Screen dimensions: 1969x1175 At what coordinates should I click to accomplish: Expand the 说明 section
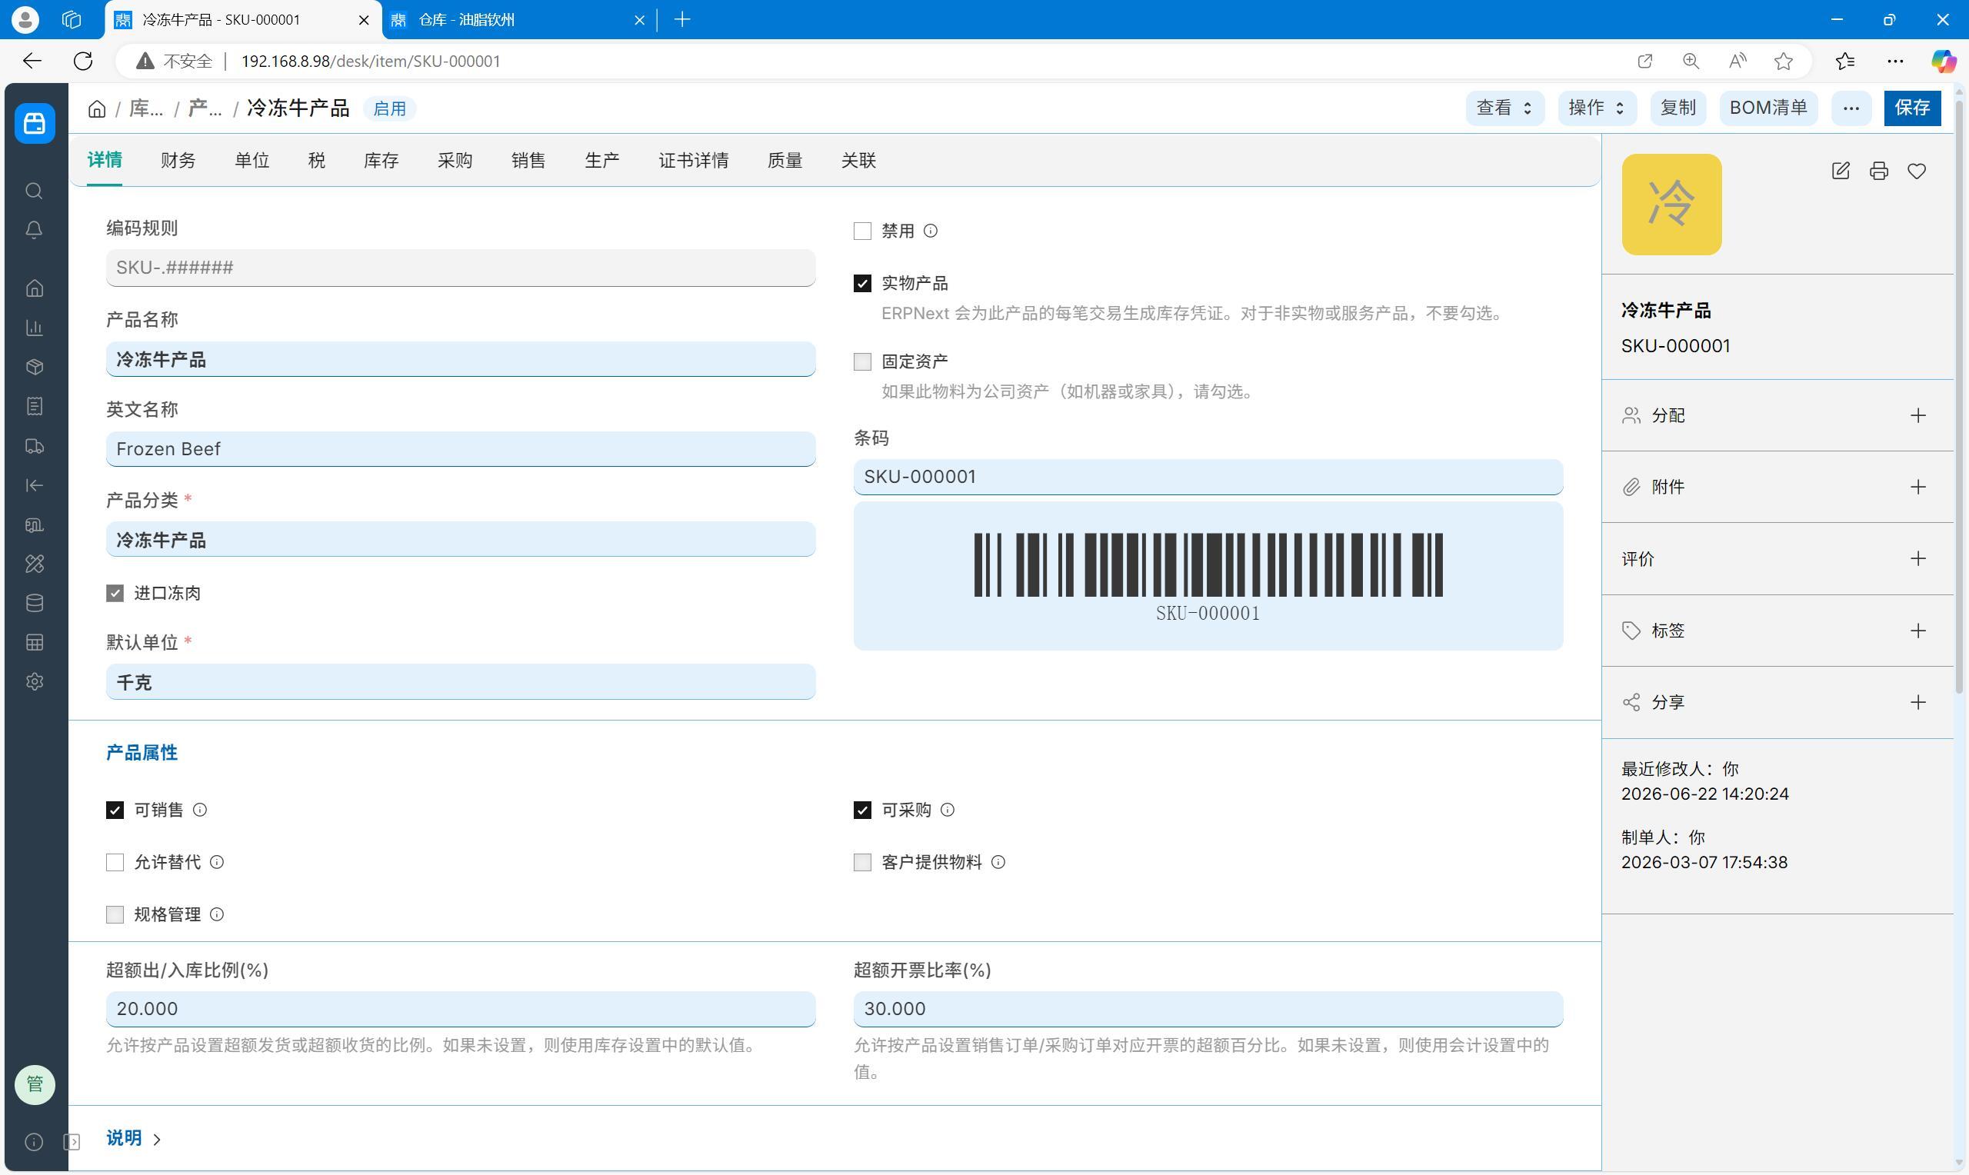tap(134, 1139)
